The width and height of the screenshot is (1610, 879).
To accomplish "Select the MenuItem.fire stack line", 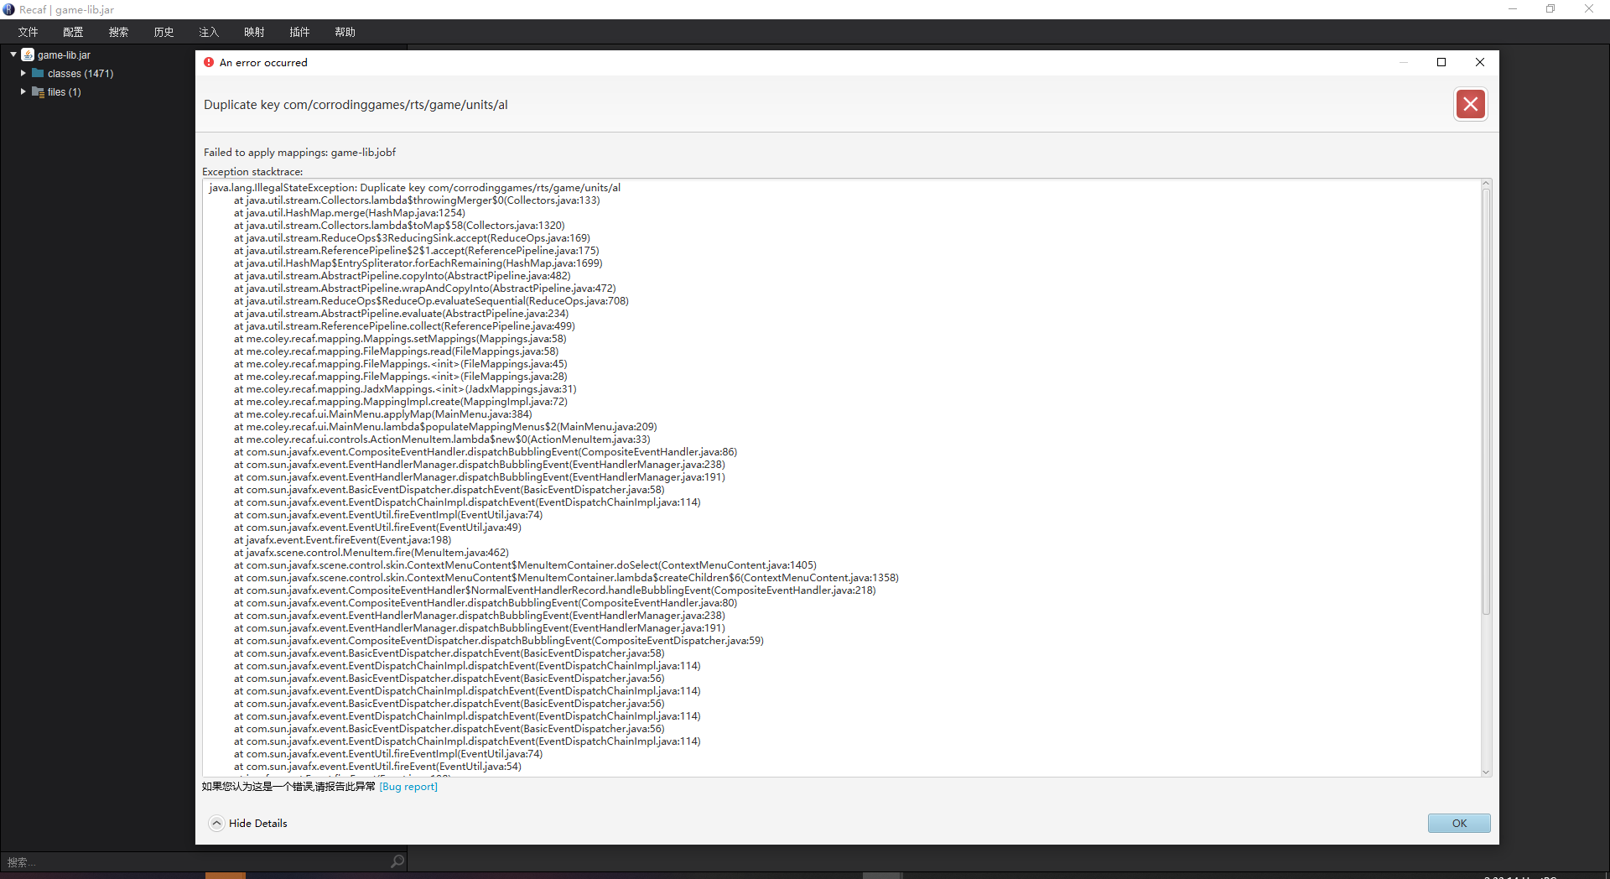I will (371, 553).
